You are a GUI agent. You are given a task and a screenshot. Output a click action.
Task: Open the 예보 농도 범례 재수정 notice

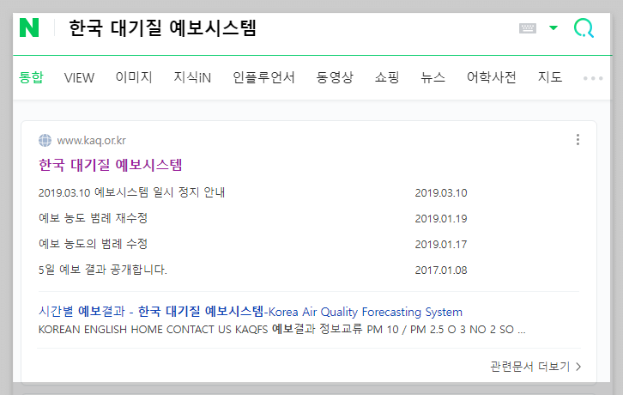pos(93,218)
